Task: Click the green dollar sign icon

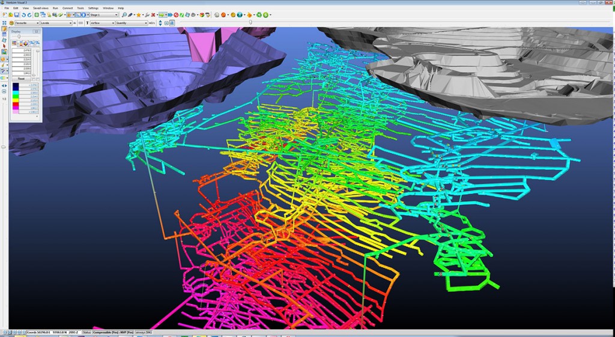Action: coord(265,15)
